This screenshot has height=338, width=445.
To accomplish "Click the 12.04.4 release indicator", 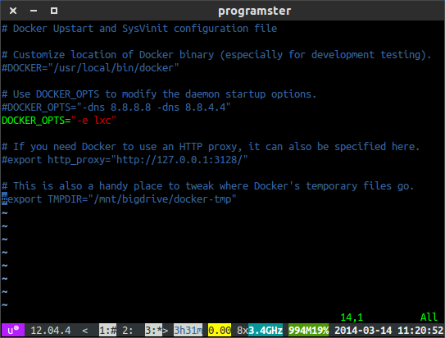I will point(51,331).
